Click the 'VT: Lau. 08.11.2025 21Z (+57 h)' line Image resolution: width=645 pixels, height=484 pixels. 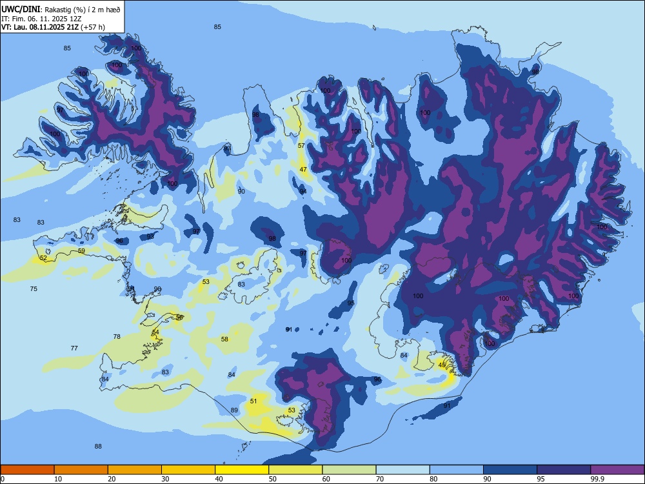pyautogui.click(x=53, y=27)
